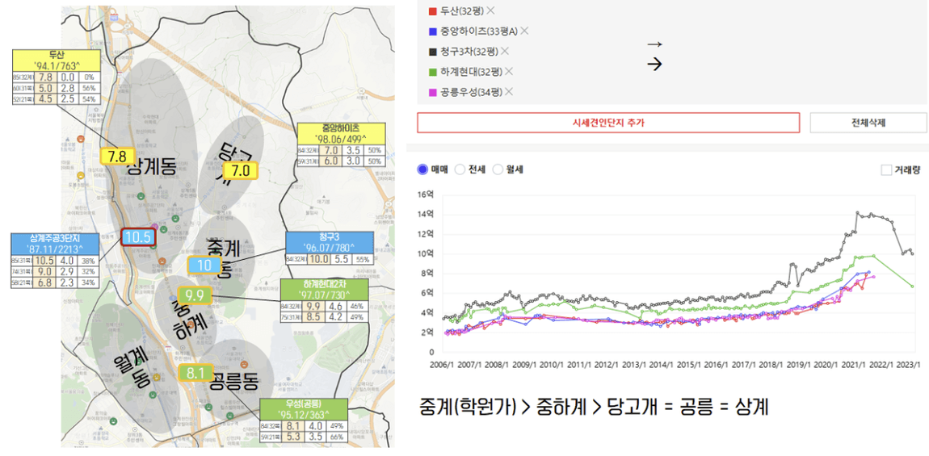Click the yellow 7.0 marker at 당고개
Screen dimensions: 929x456
click(240, 171)
